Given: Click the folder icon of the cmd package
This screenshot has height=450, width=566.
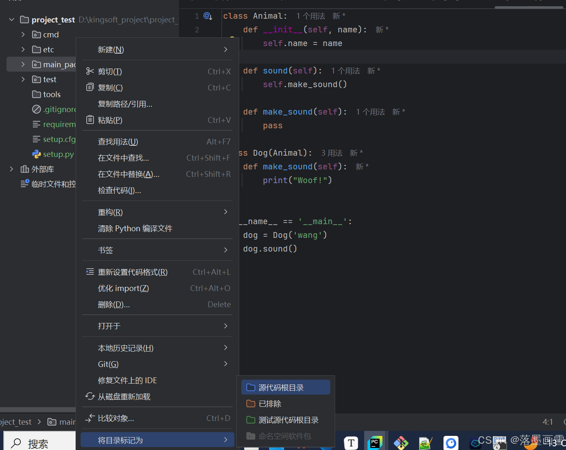Looking at the screenshot, I should coord(37,34).
